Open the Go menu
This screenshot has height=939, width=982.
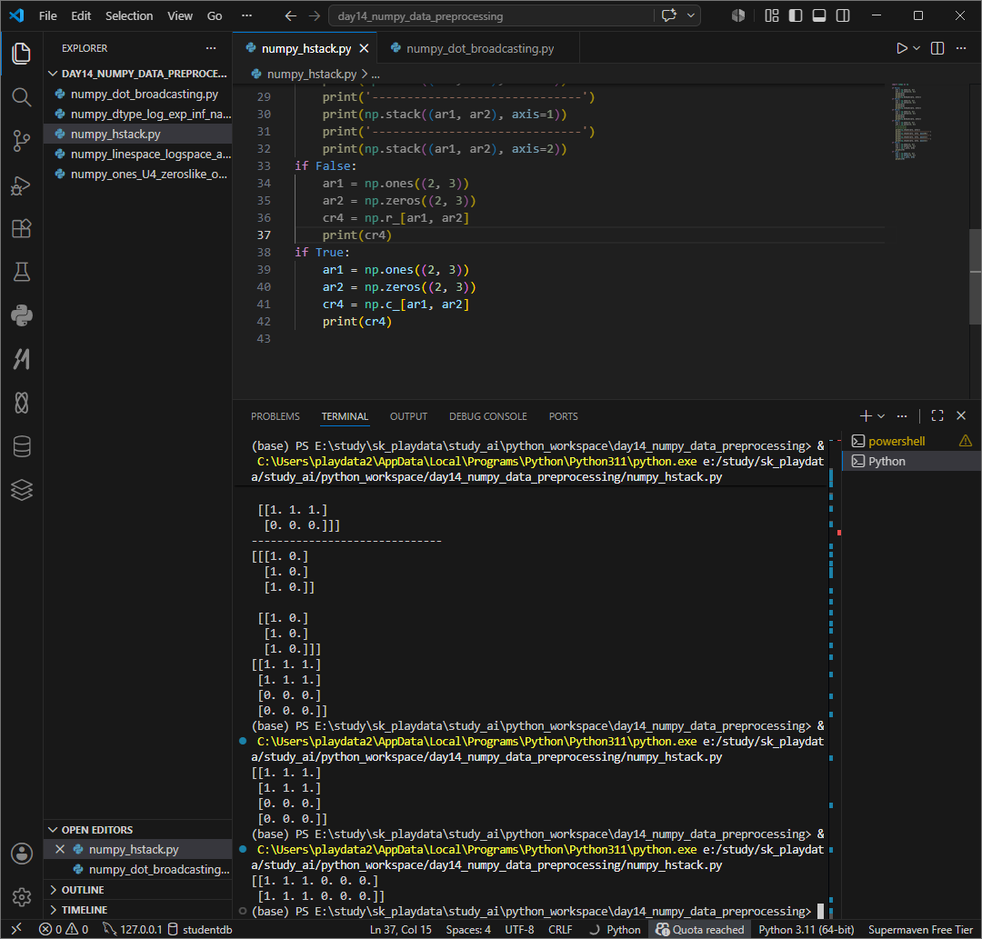pos(215,15)
